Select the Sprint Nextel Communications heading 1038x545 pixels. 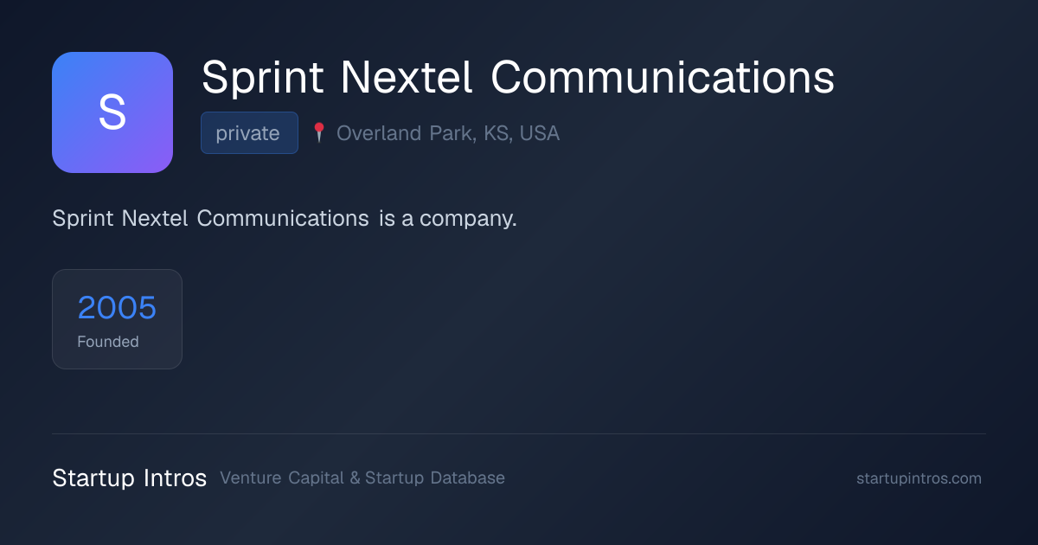click(518, 78)
